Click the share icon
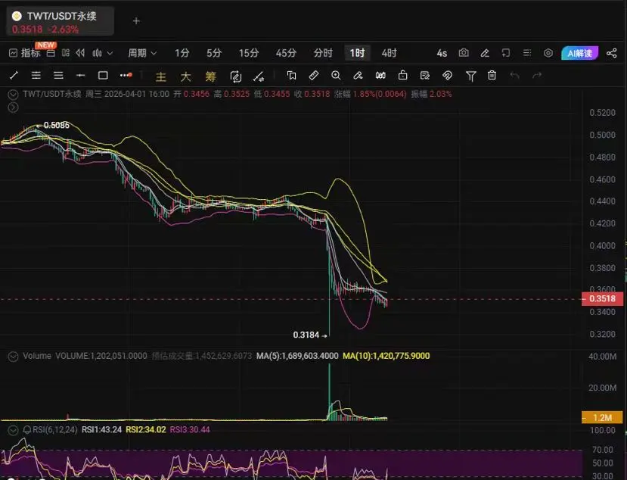The width and height of the screenshot is (627, 480). click(x=611, y=53)
